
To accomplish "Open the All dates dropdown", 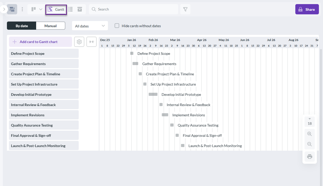I will (90, 26).
